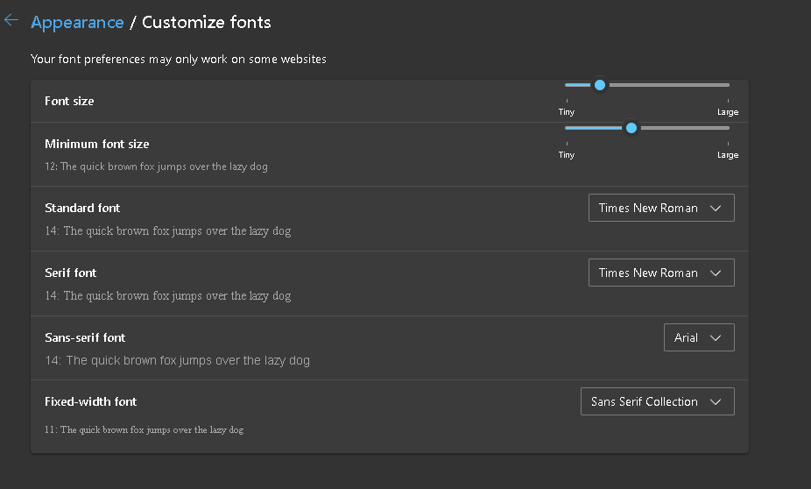Viewport: 811px width, 489px height.
Task: Click the Standard font preview sentence
Action: 168,231
